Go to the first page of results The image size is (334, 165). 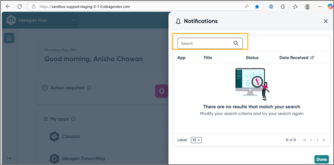pos(305,140)
